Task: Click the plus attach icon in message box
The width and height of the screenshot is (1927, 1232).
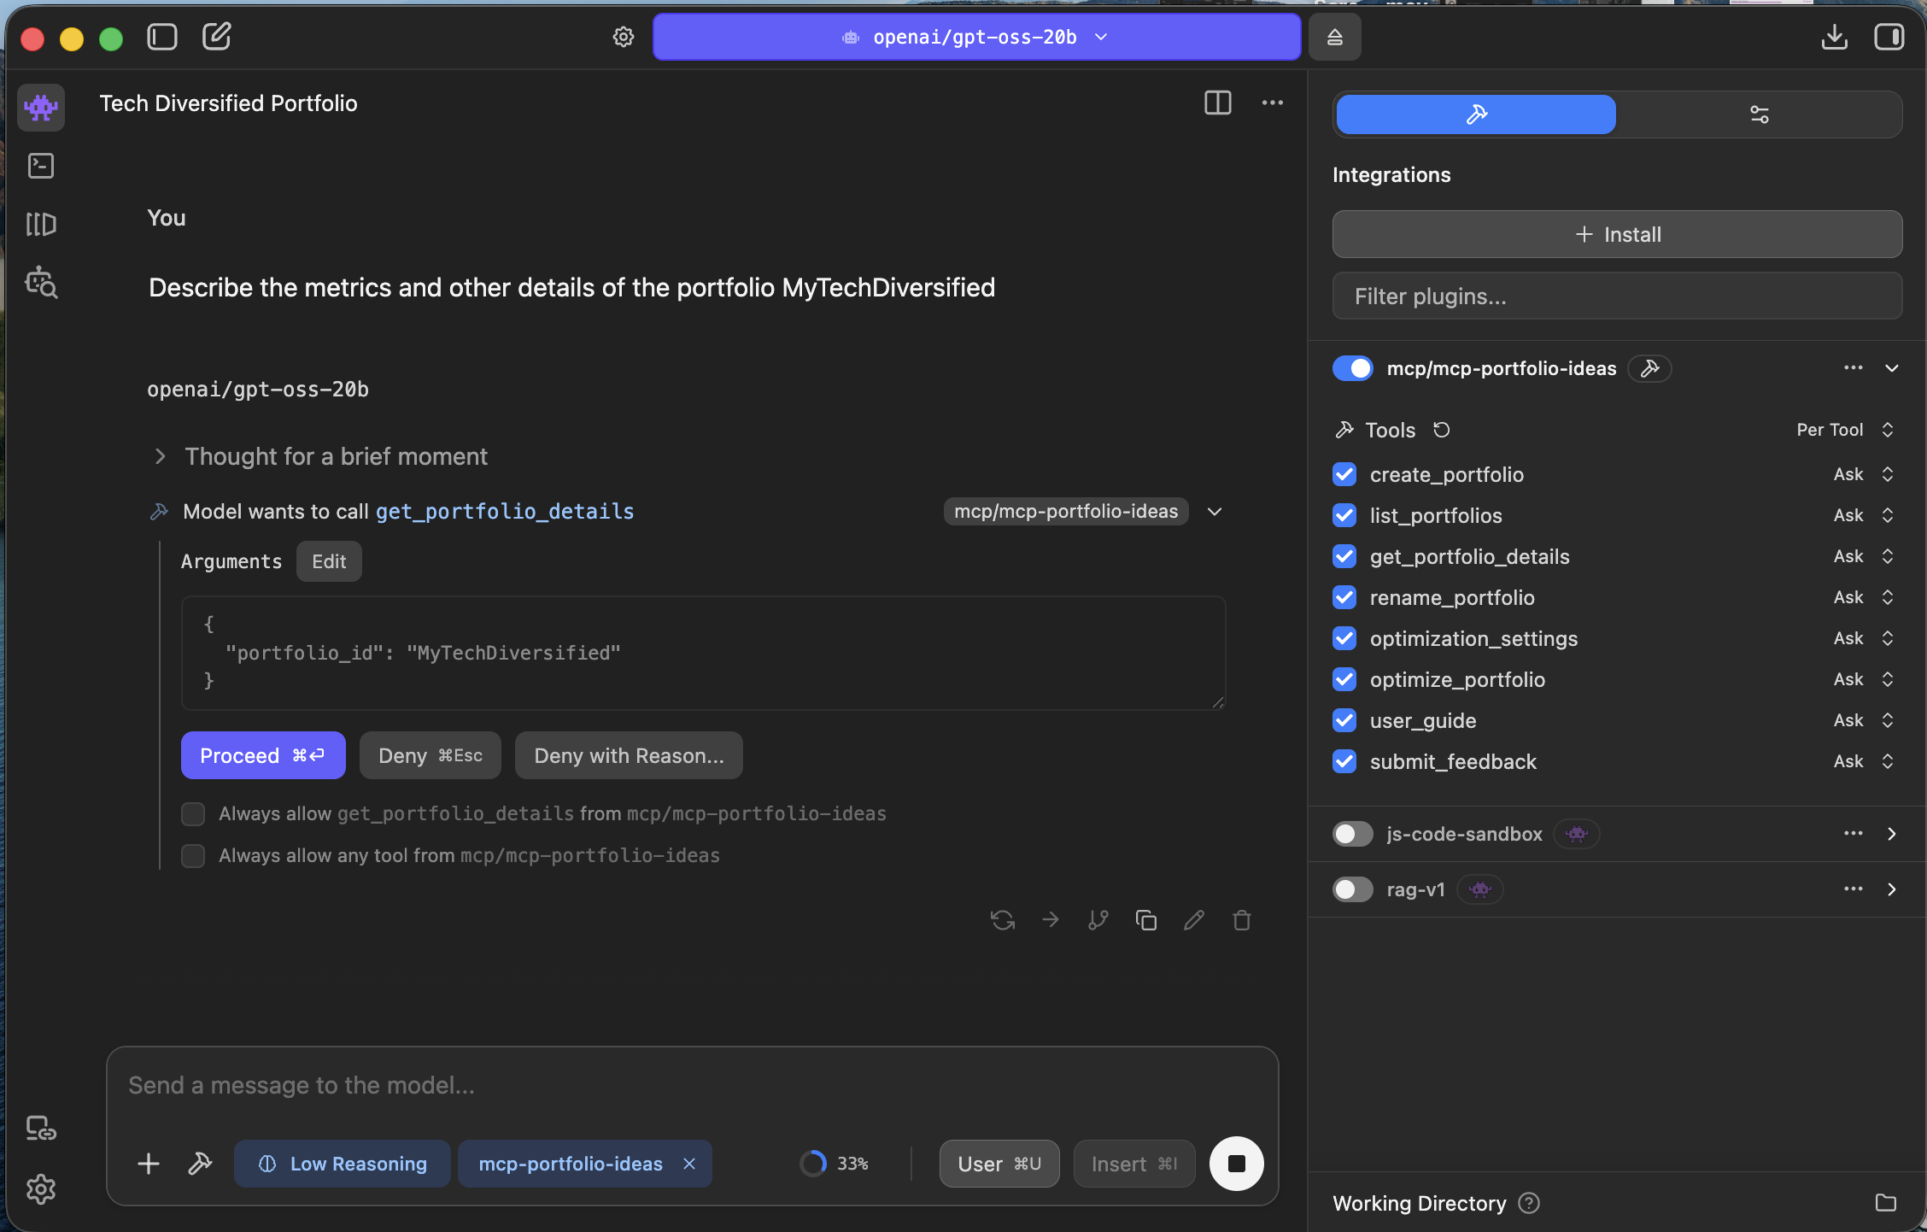Action: [x=149, y=1164]
